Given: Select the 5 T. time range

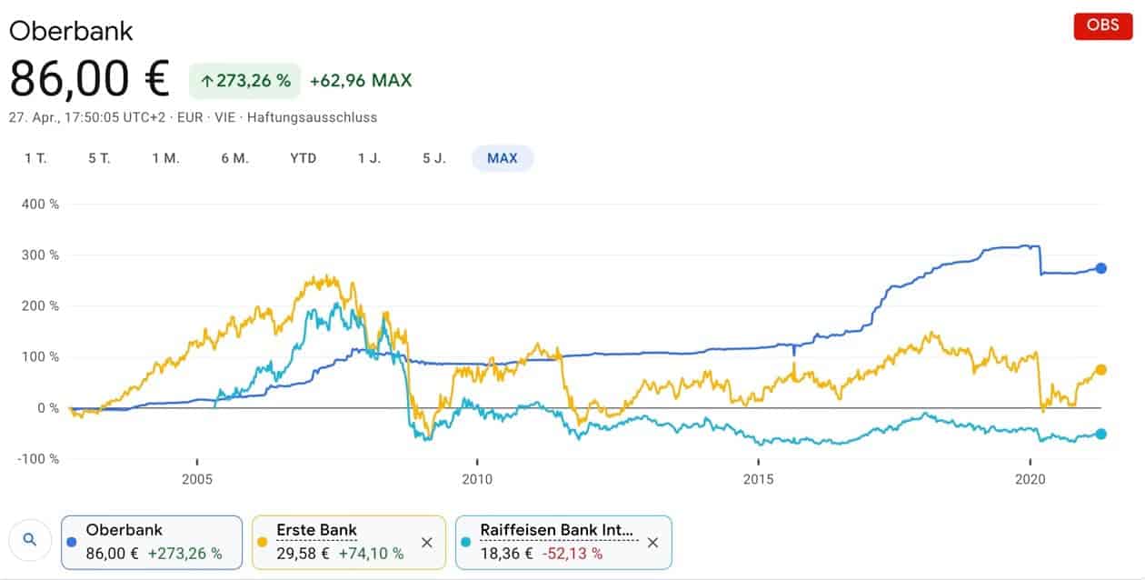Looking at the screenshot, I should 99,158.
